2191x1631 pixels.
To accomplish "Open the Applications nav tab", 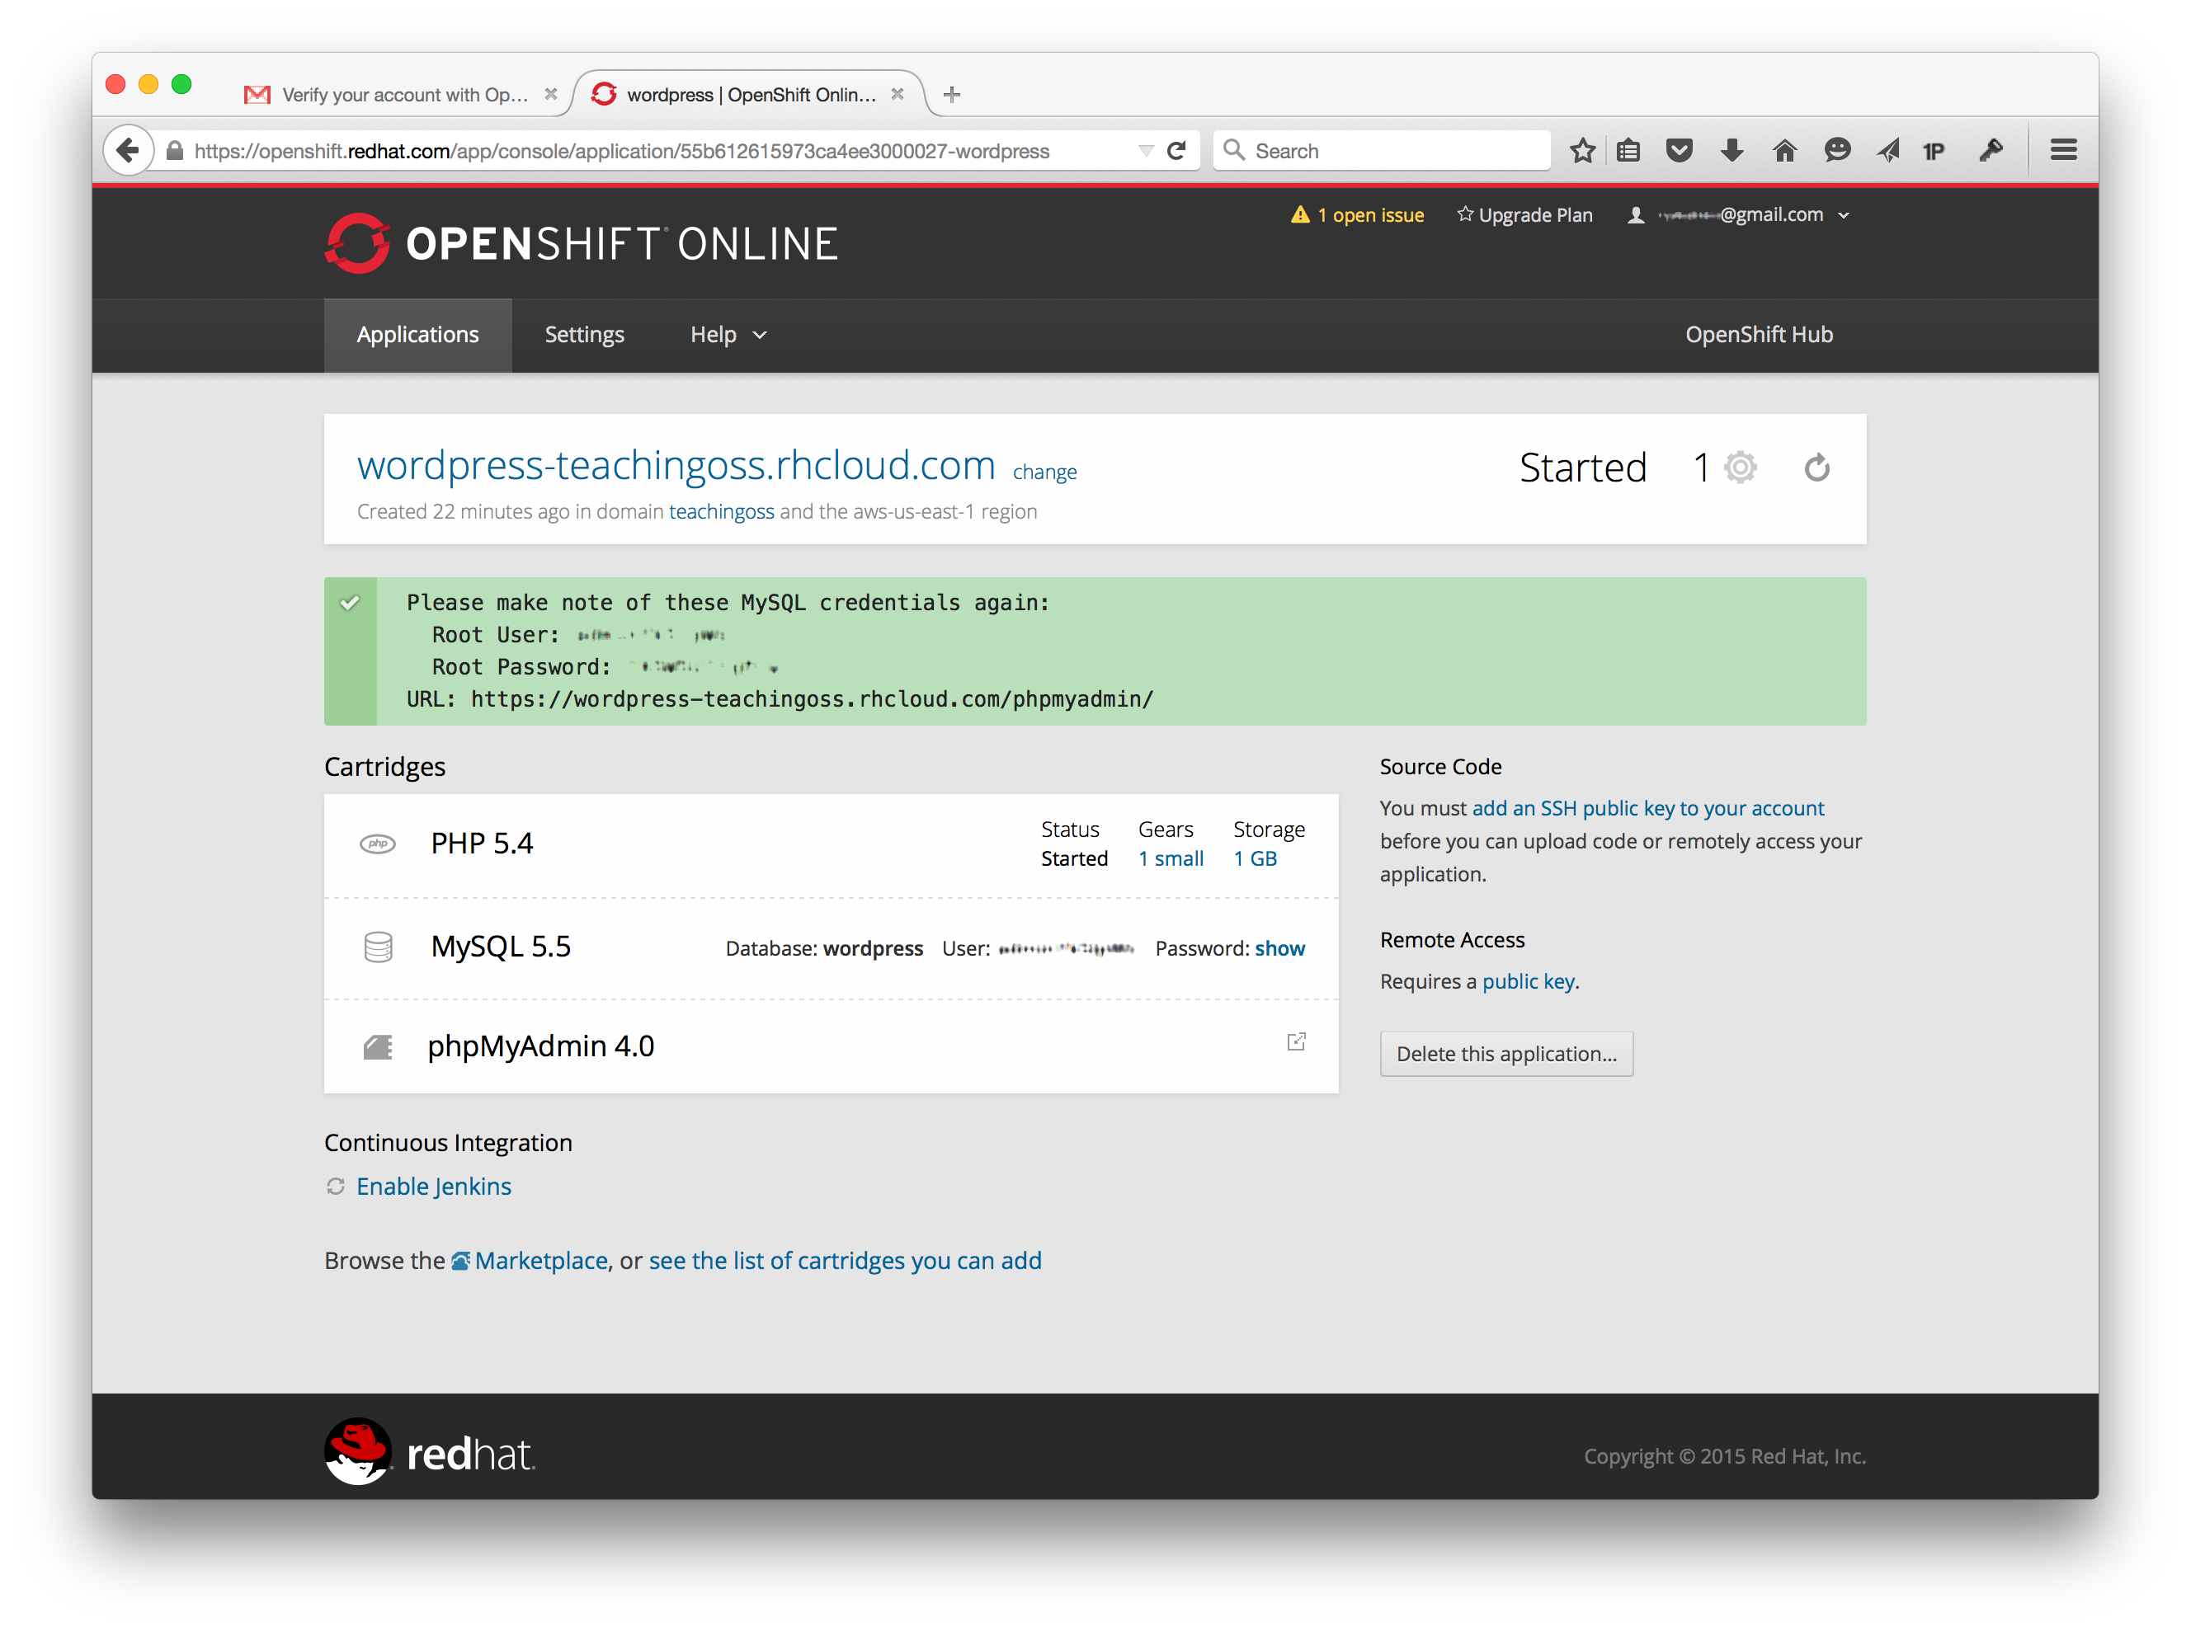I will point(418,335).
